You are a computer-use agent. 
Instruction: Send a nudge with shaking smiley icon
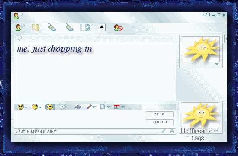click(50, 107)
